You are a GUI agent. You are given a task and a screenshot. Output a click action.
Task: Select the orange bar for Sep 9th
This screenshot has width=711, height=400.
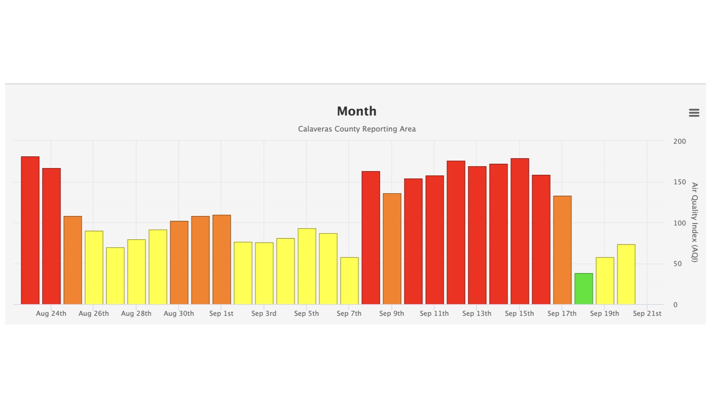coord(392,249)
